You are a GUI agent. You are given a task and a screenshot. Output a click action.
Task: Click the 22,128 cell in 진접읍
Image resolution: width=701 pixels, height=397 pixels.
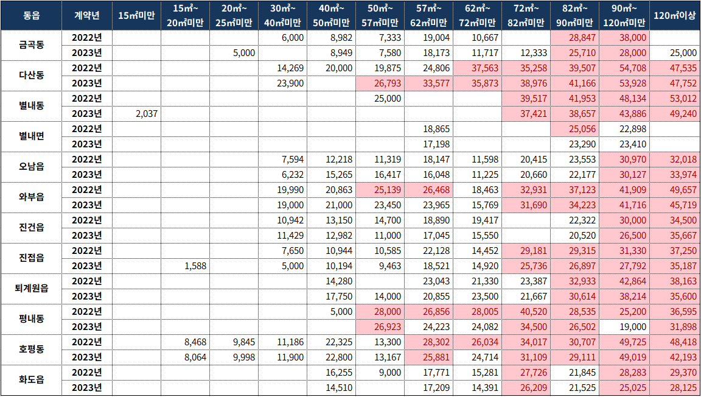pyautogui.click(x=428, y=251)
